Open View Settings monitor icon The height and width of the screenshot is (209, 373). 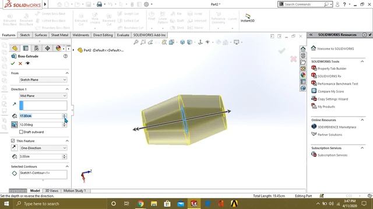237,42
